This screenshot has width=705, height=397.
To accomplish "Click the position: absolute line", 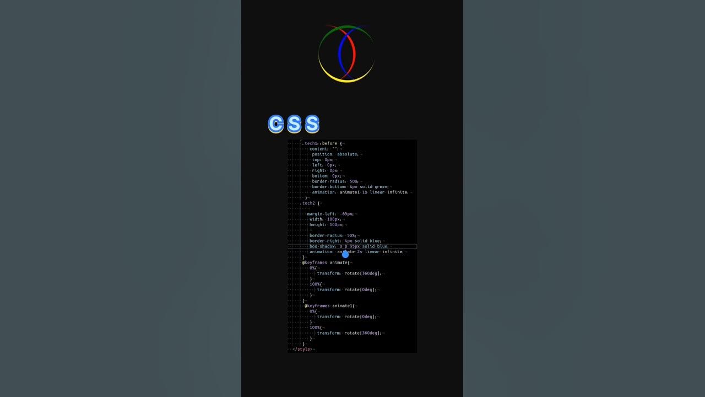I will coord(336,154).
